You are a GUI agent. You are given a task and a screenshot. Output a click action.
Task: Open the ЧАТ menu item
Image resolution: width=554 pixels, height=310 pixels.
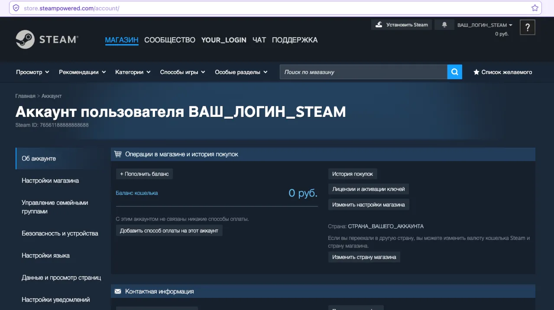pos(259,40)
